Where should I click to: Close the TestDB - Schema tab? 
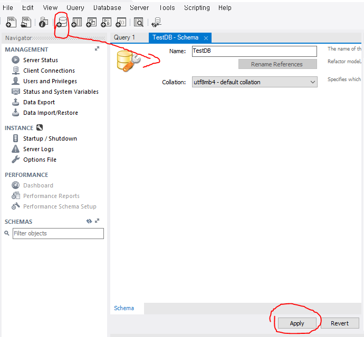tap(206, 38)
